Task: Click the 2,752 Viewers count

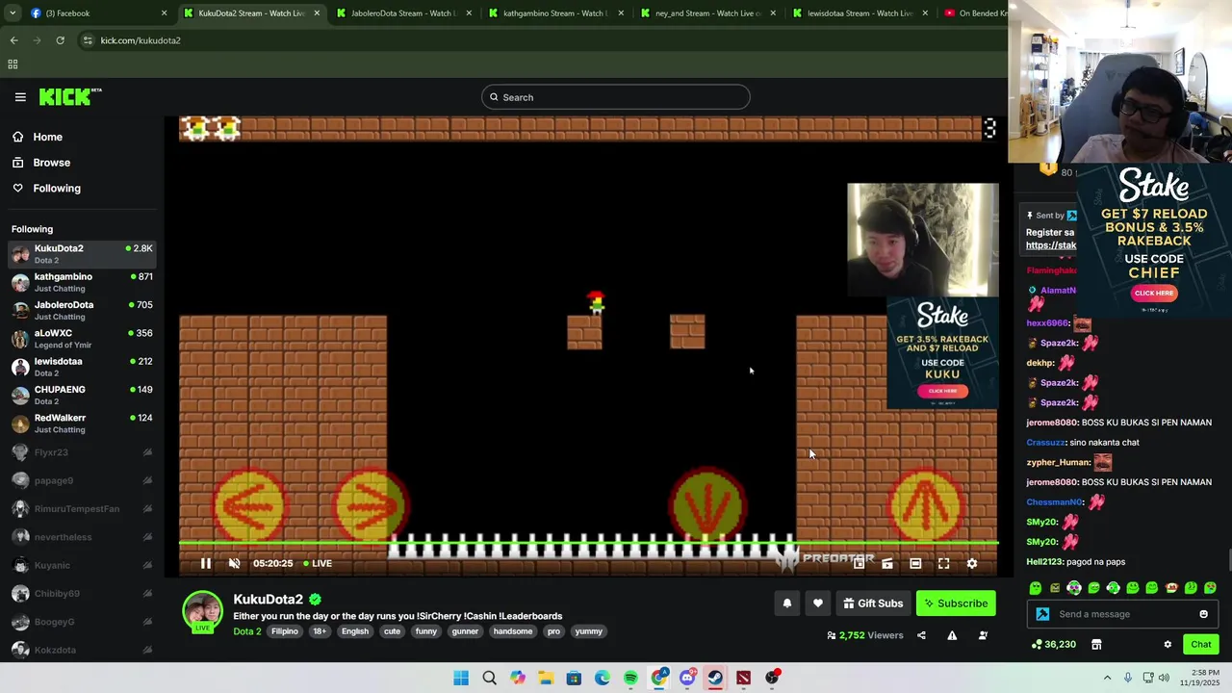Action: click(x=865, y=635)
